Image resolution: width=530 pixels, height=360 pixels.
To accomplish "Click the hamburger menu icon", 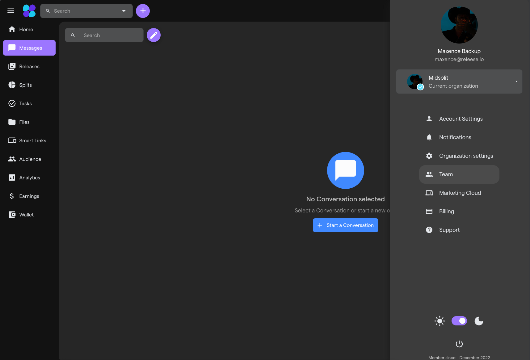I will pyautogui.click(x=11, y=11).
